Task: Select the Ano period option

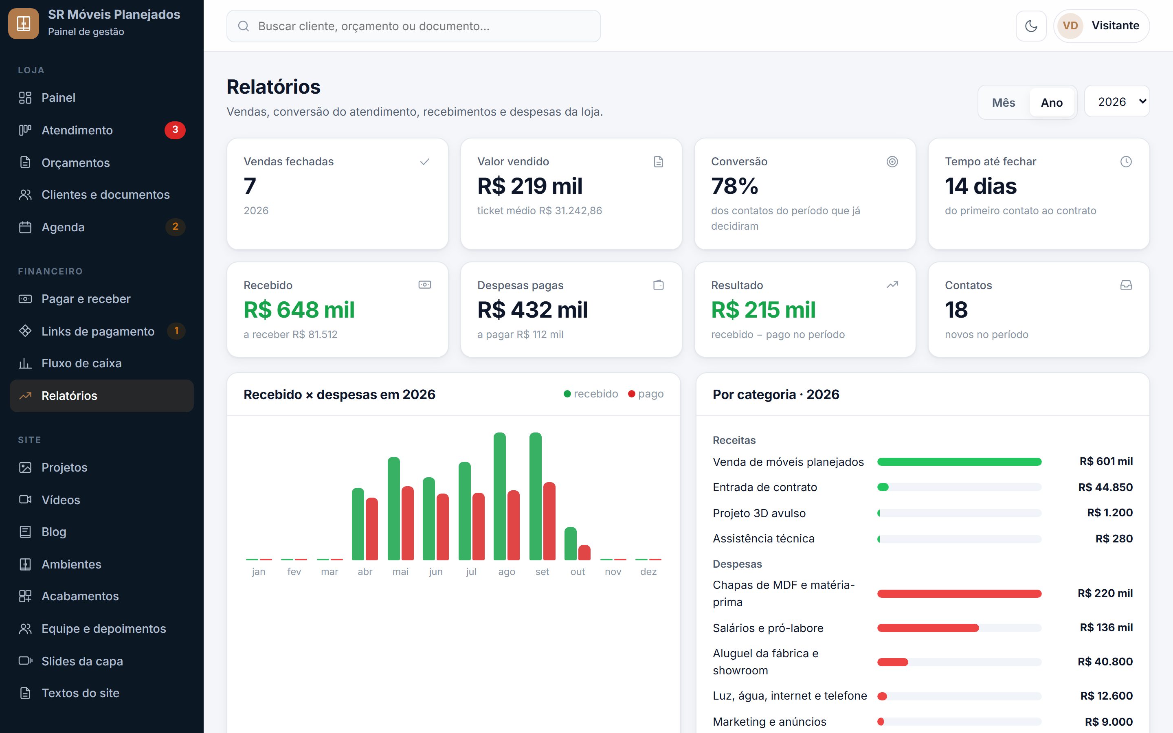Action: 1051,102
